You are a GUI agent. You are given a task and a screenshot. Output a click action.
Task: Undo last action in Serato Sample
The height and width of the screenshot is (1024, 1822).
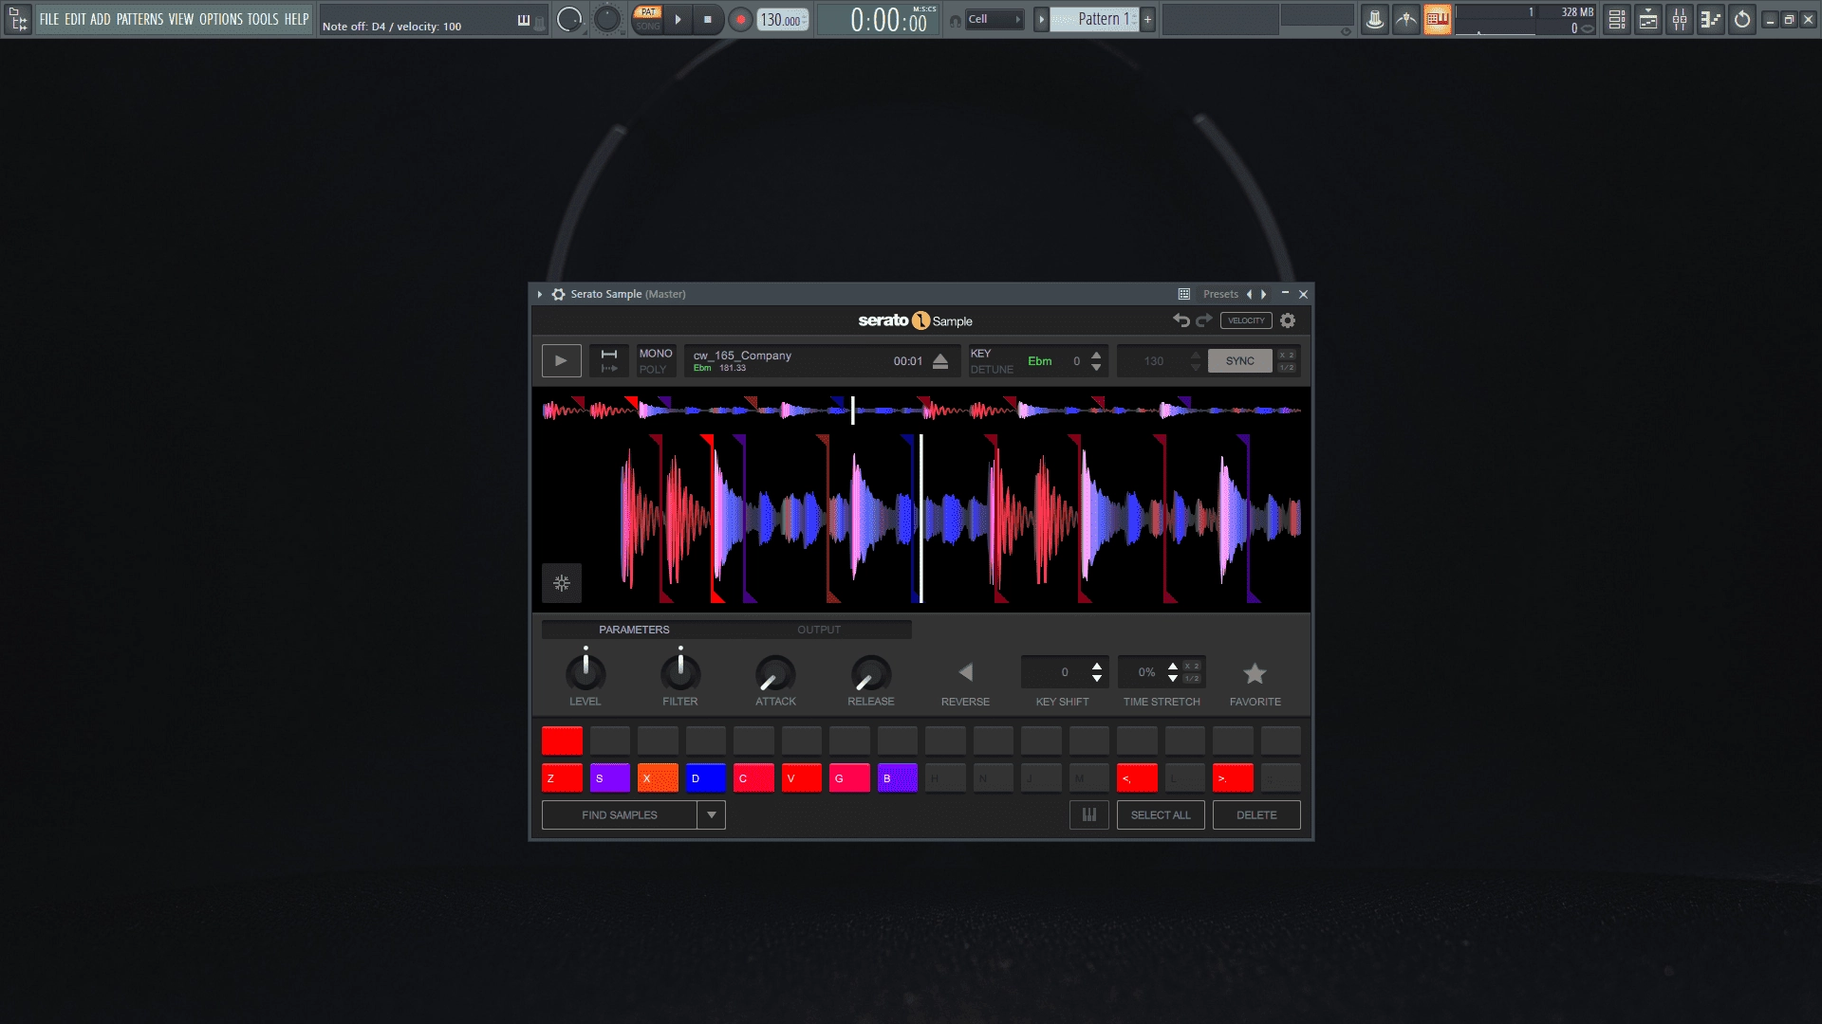[x=1181, y=320]
